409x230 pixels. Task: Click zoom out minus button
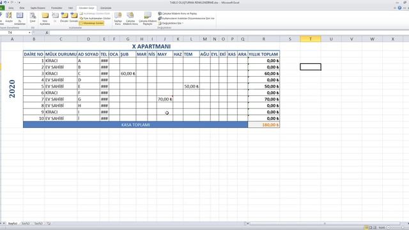pyautogui.click(x=389, y=227)
